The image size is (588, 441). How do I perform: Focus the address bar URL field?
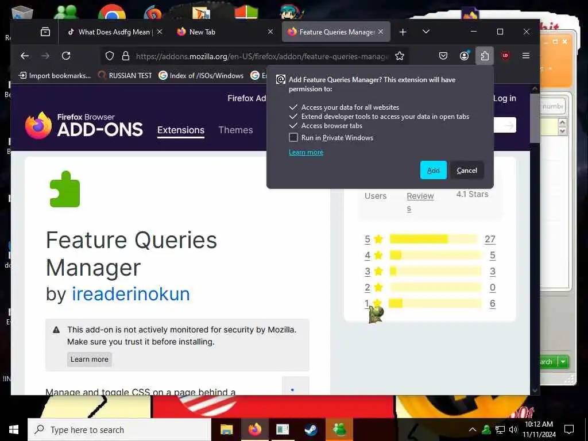262,56
